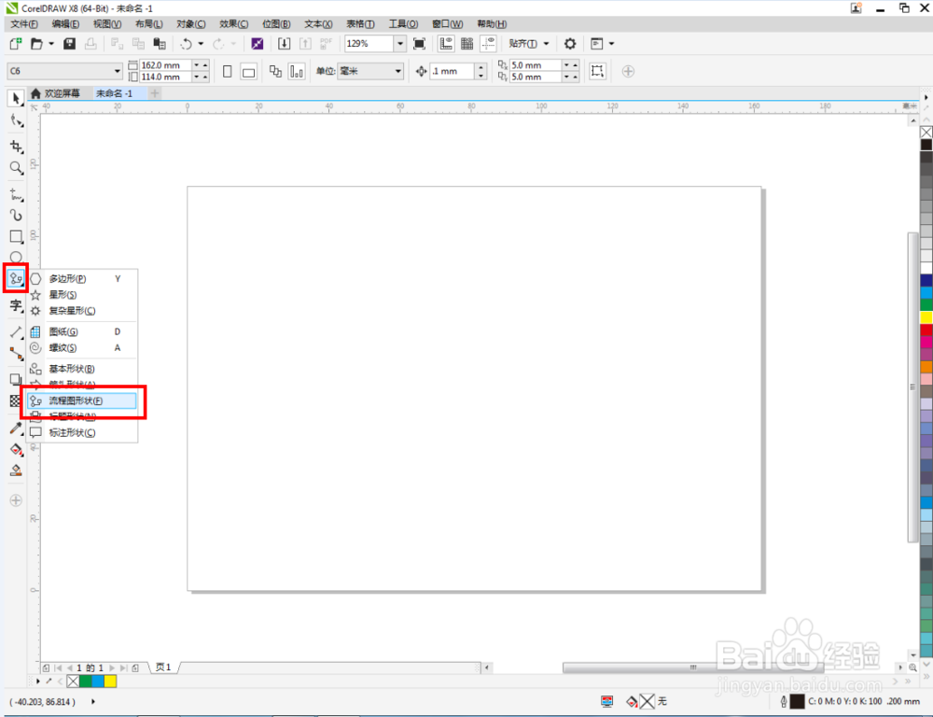The image size is (933, 717).
Task: Select the Rectangle tool
Action: 17,236
